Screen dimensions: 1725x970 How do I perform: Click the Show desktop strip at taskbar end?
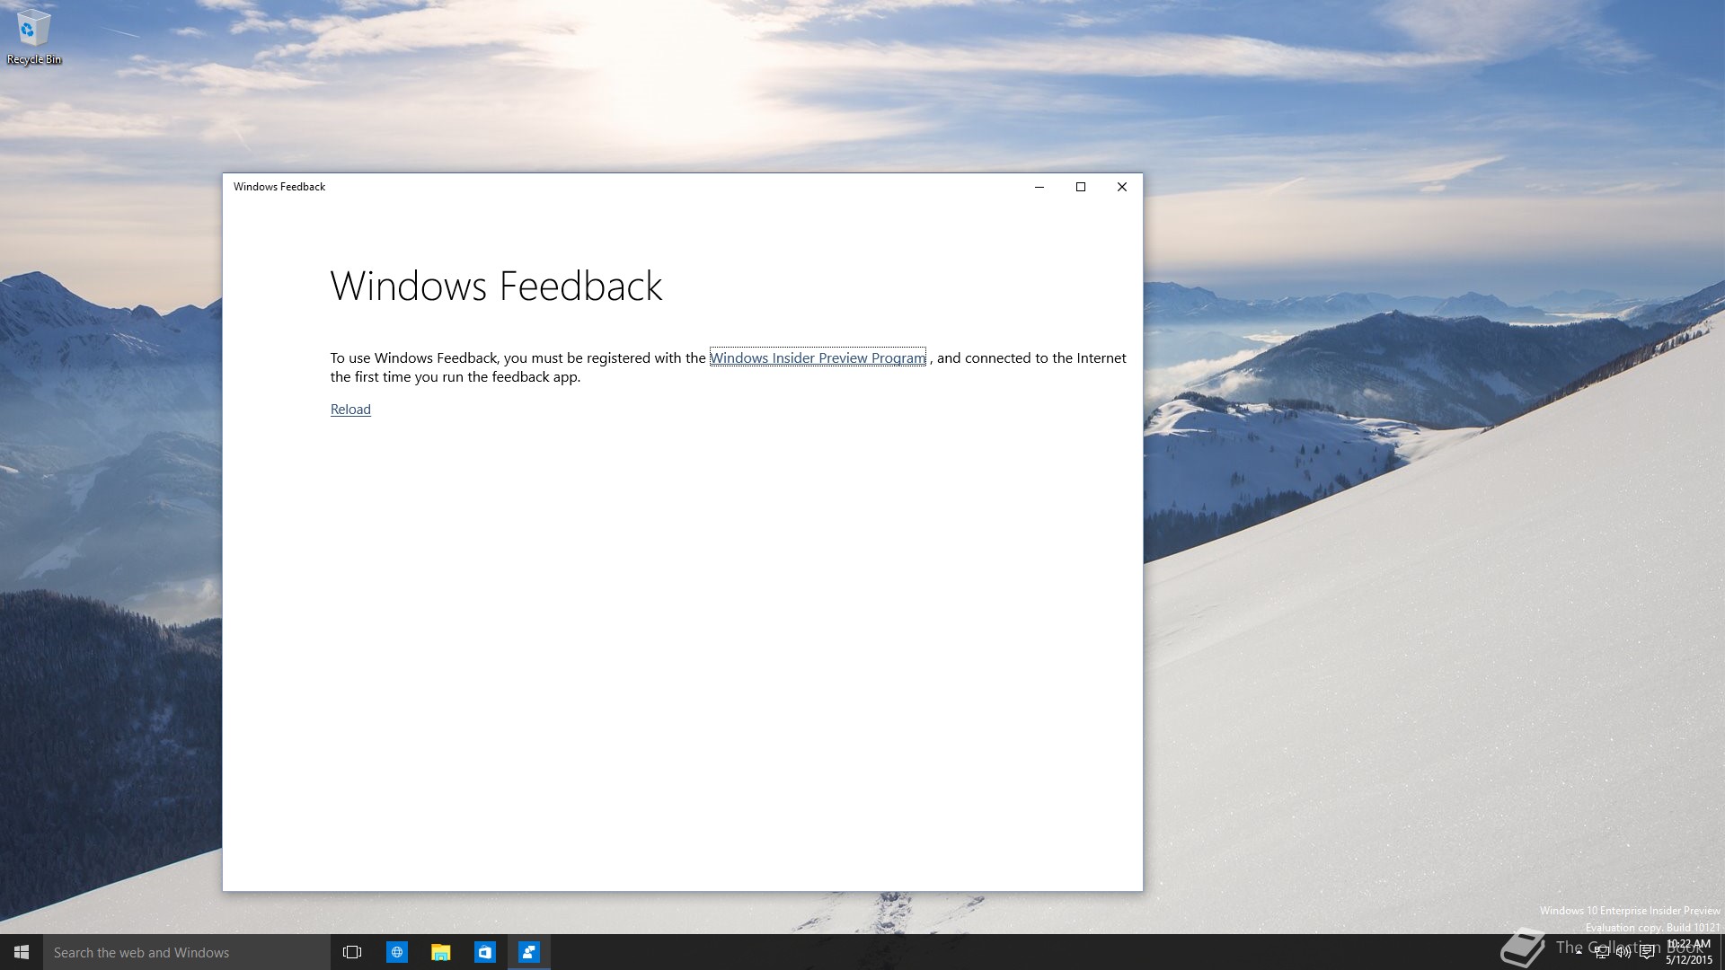(1722, 952)
